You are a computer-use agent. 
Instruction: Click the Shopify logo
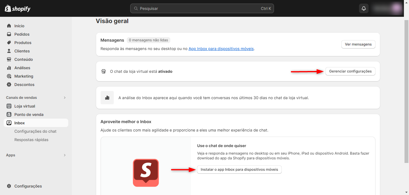pos(18,8)
